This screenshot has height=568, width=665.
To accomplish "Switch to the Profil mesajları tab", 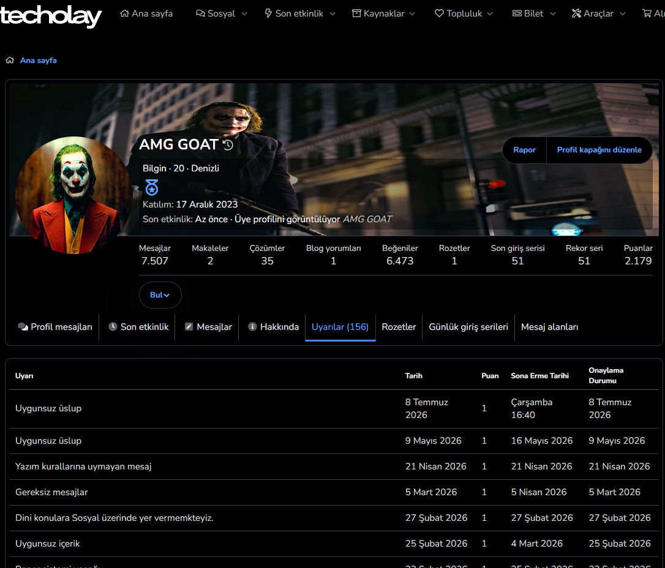I will [x=55, y=327].
